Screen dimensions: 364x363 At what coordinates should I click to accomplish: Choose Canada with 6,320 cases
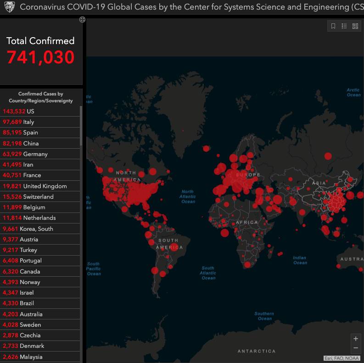pos(40,272)
